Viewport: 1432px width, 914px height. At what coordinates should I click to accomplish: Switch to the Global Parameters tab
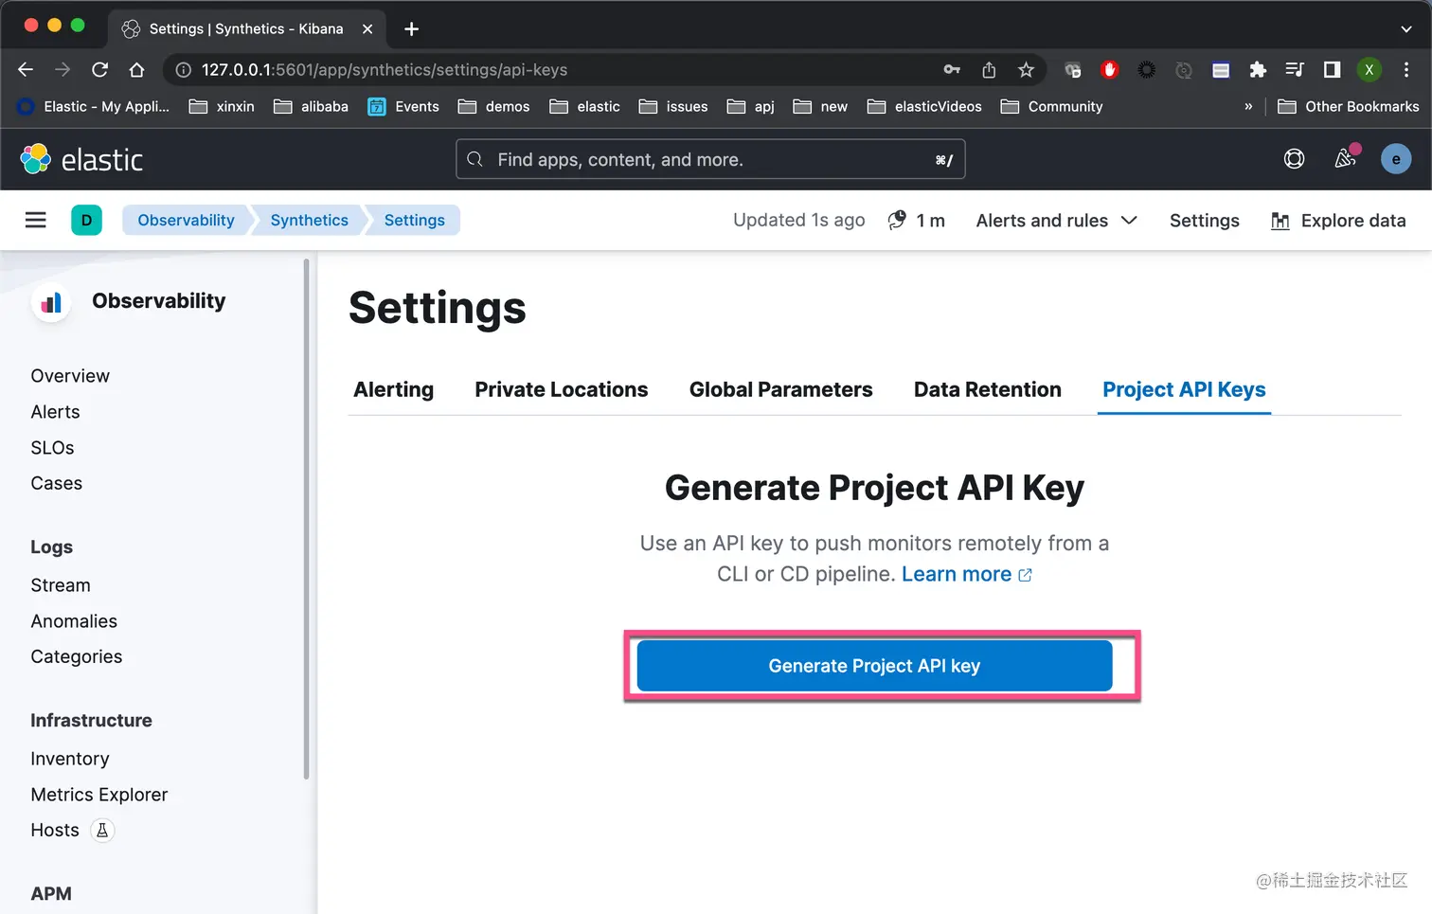coord(780,389)
